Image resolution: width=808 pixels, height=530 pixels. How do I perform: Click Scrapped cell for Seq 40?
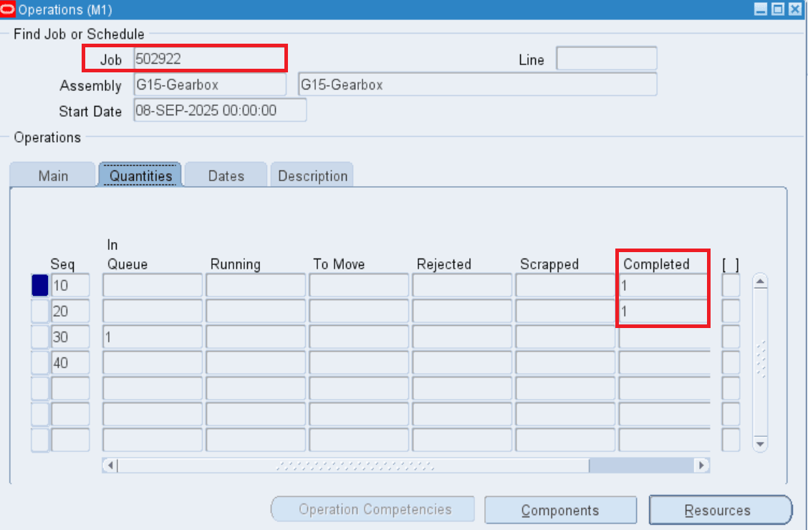[x=564, y=362]
